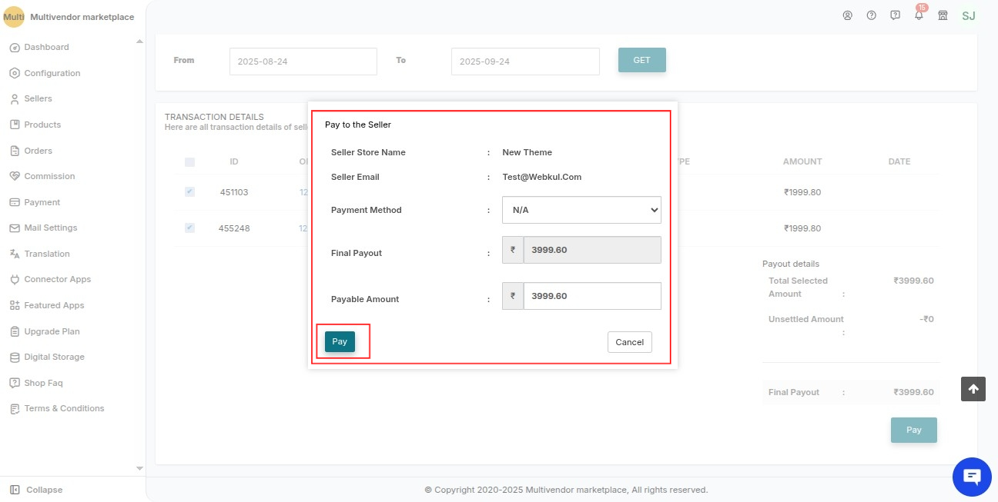Open the blue chat bubble widget
This screenshot has height=502, width=998.
(972, 477)
